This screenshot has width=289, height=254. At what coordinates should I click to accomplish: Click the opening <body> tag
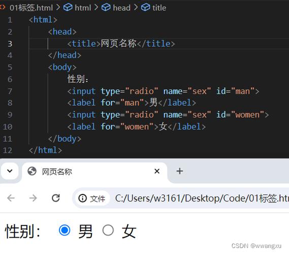coord(62,67)
